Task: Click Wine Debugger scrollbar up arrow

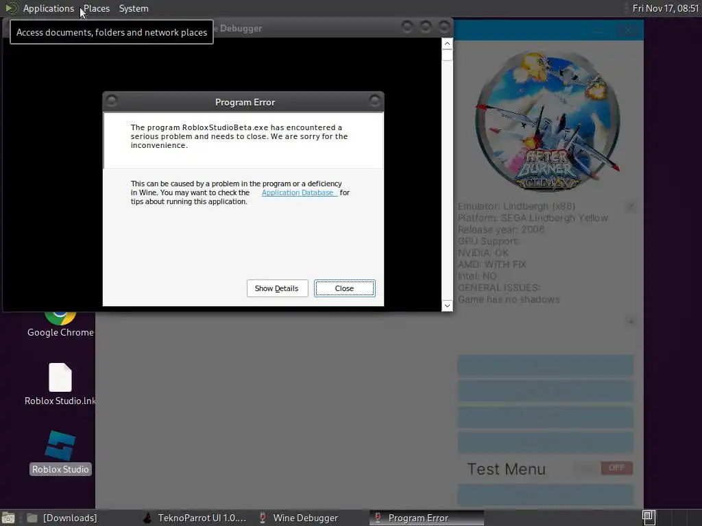Action: (x=447, y=43)
